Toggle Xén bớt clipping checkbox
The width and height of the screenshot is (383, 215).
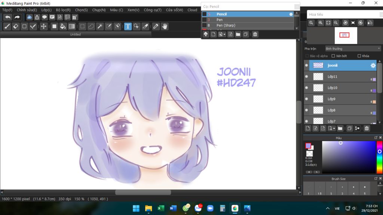click(x=333, y=56)
